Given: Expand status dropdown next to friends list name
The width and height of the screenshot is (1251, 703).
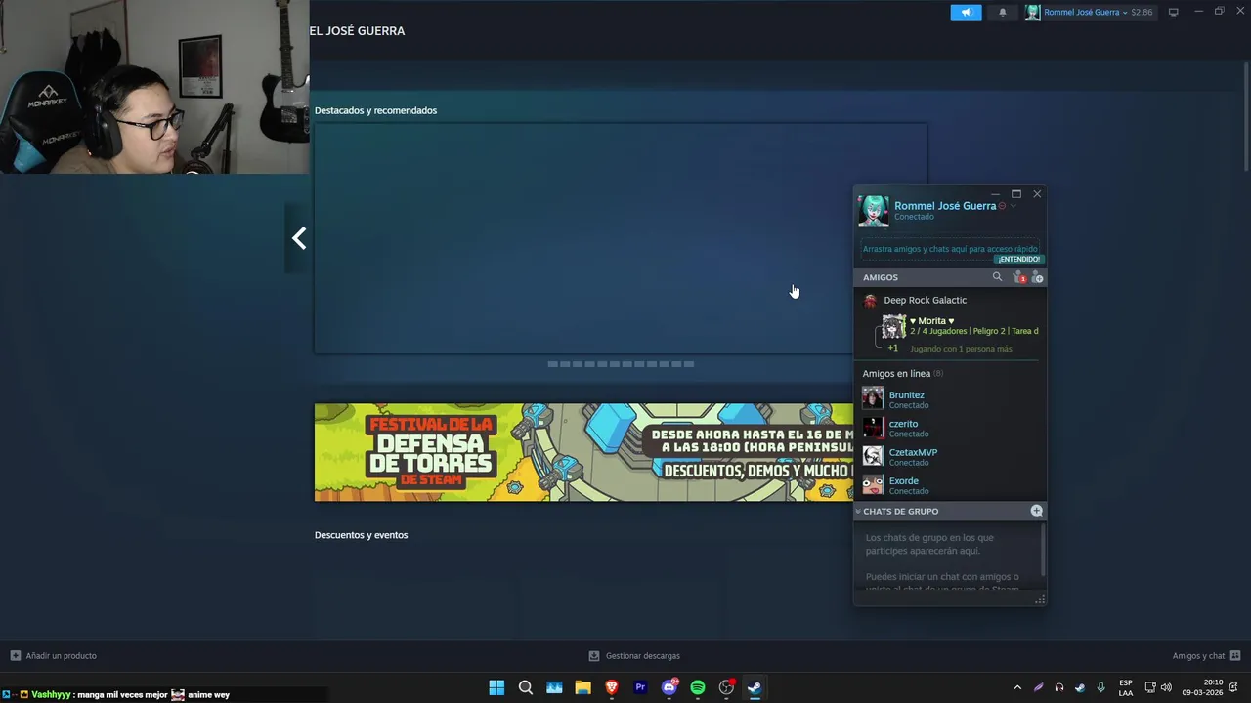Looking at the screenshot, I should (1013, 206).
